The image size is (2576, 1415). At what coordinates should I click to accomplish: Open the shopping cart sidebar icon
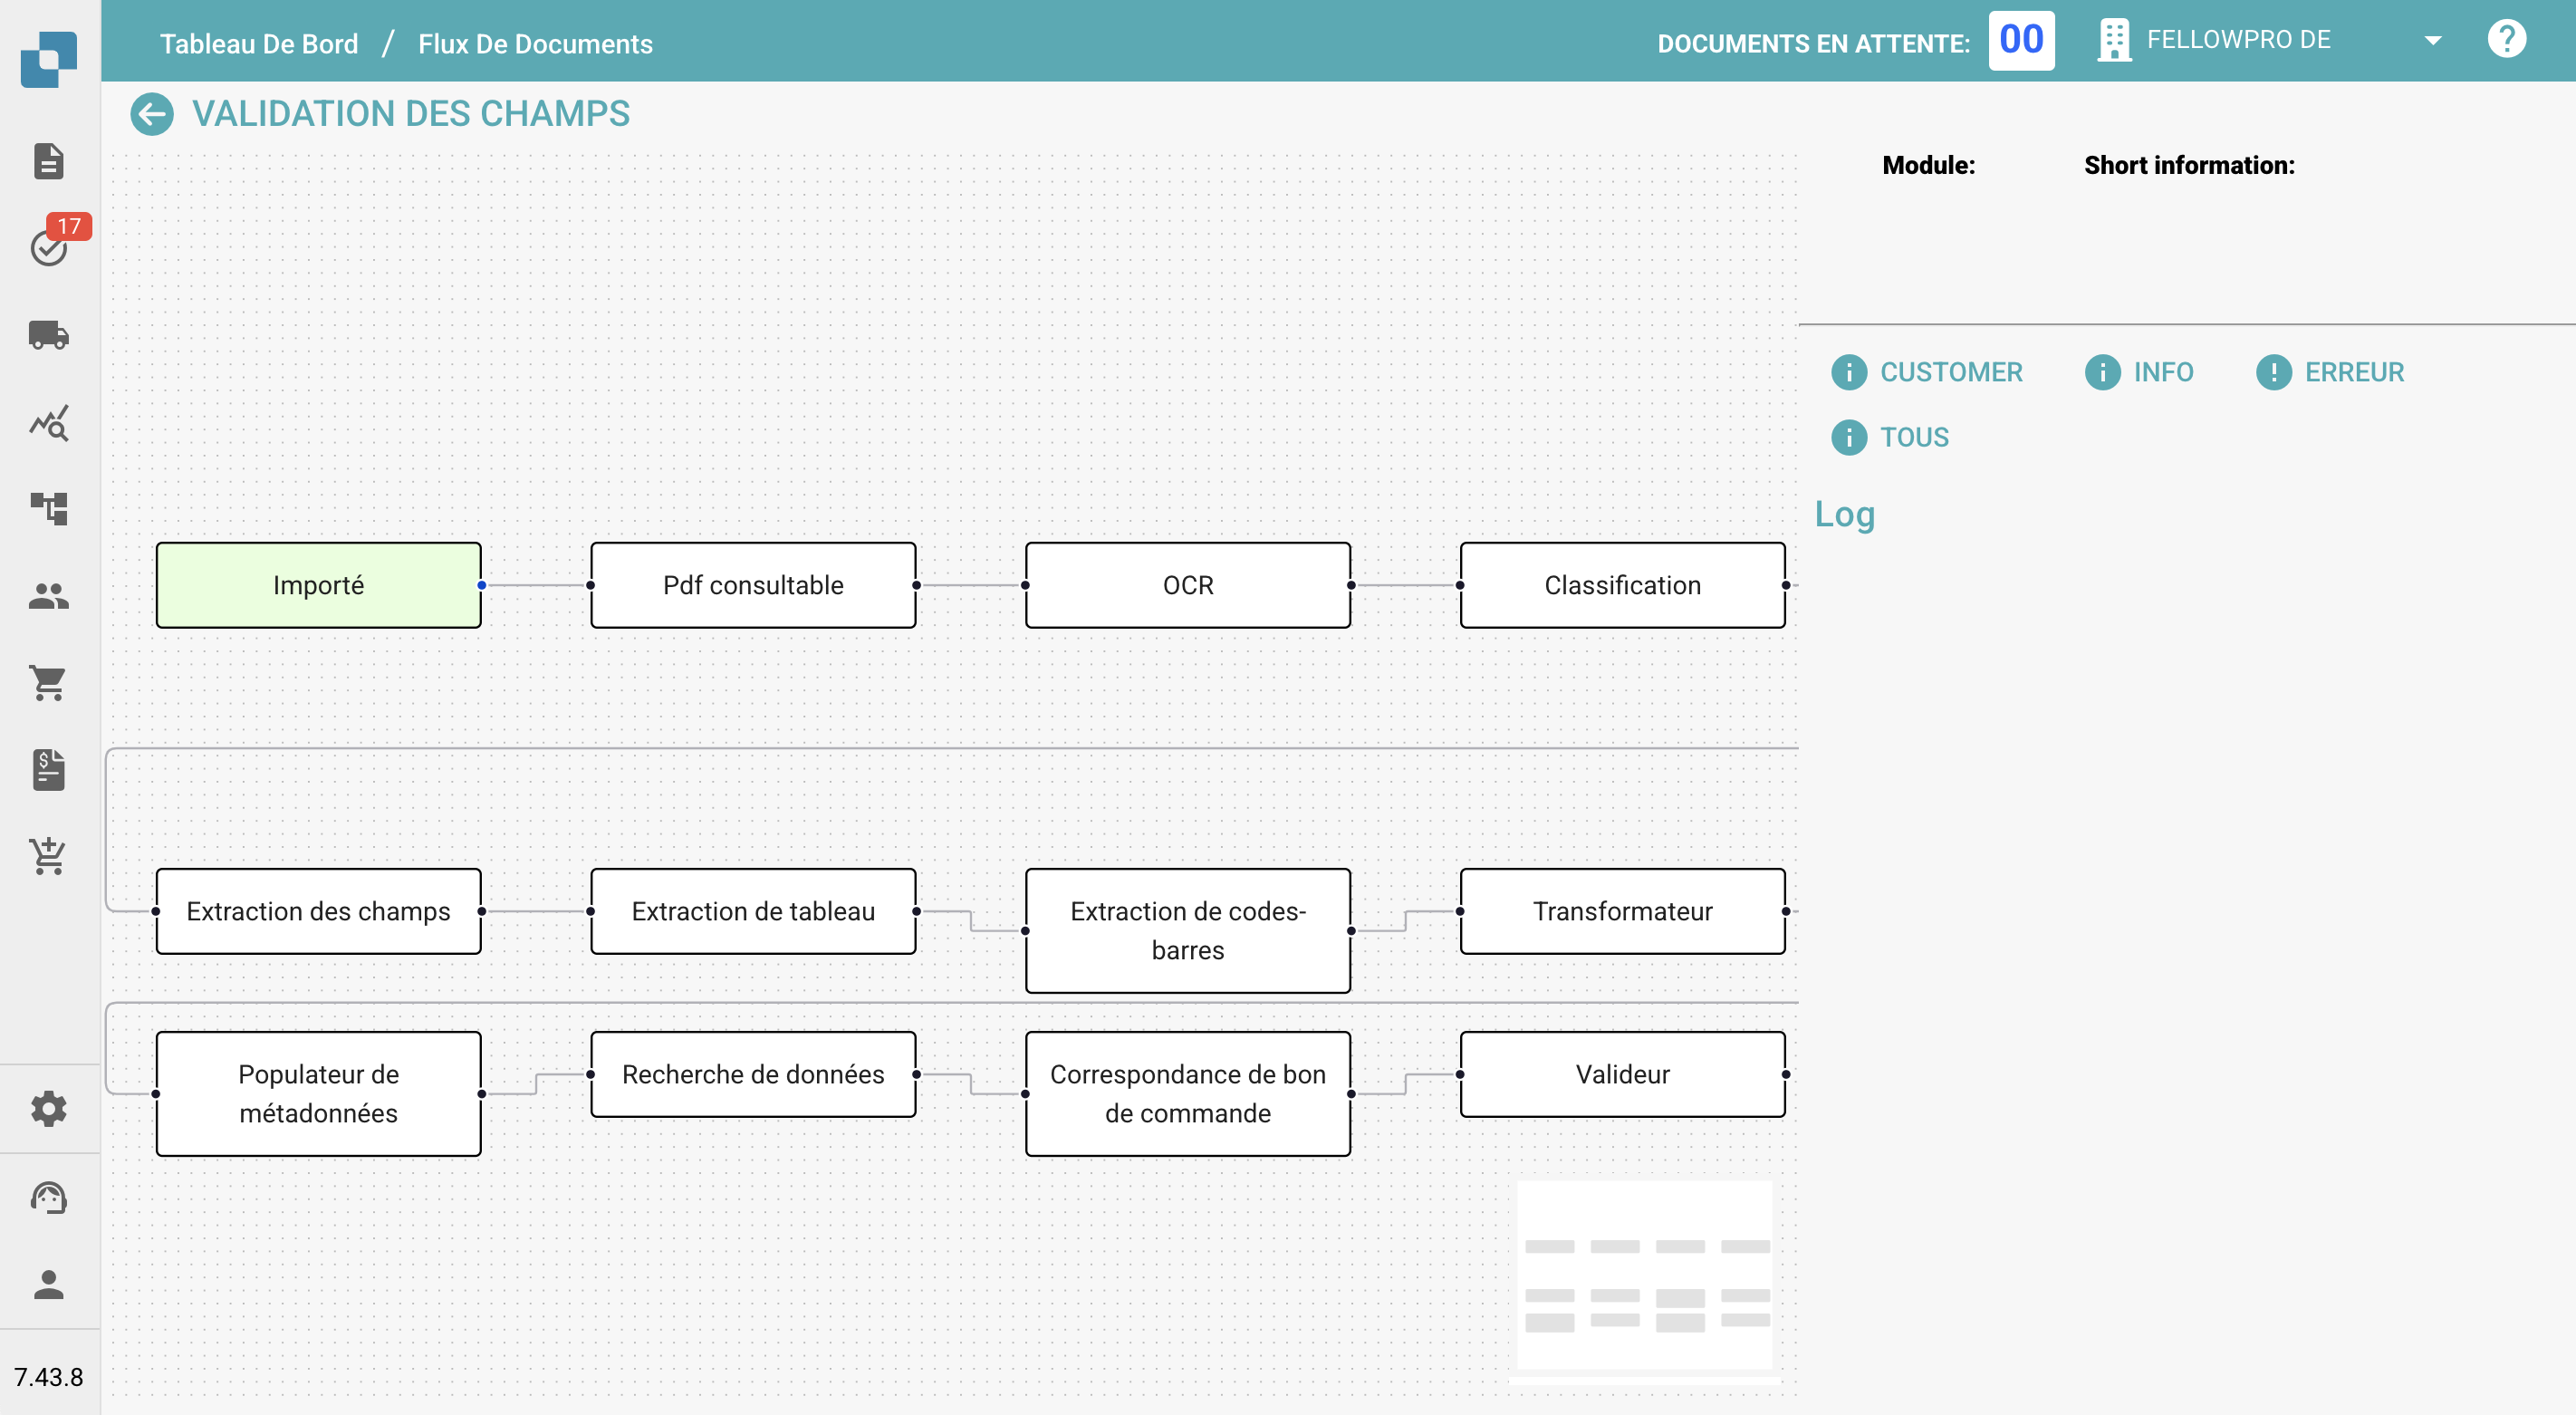coord(48,683)
